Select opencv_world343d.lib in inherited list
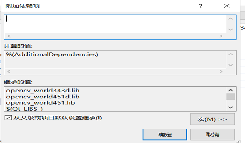The height and width of the screenshot is (143, 245). pos(43,91)
